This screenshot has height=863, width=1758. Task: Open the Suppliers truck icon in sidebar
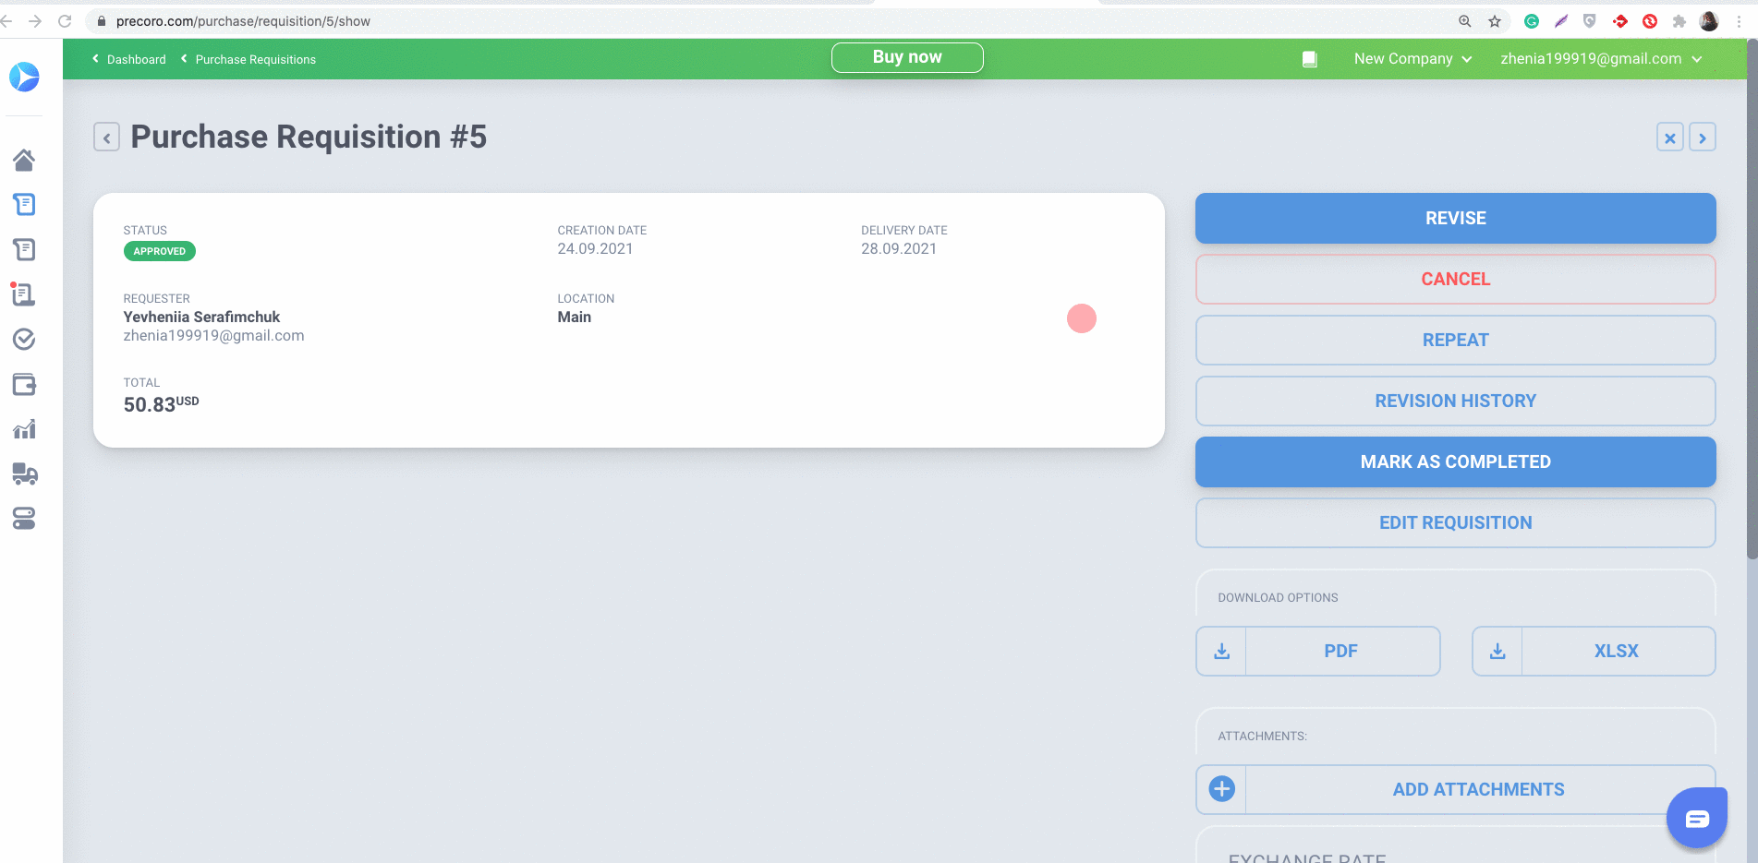25,473
